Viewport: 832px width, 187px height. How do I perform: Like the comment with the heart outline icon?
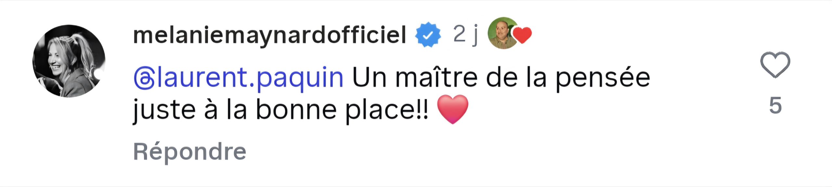[775, 65]
